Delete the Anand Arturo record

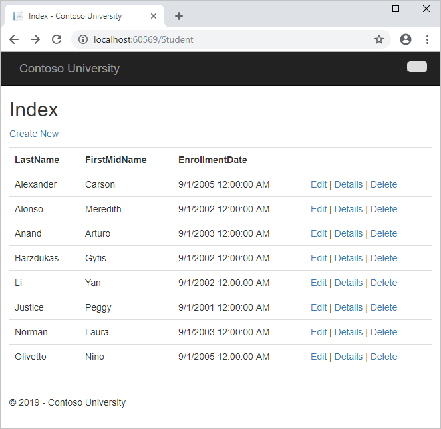tap(384, 233)
